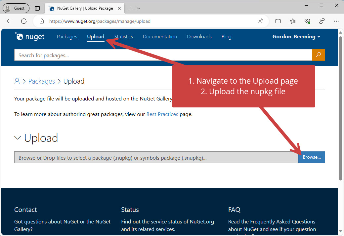
Task: Collapse the Upload section chevron
Action: pos(18,138)
